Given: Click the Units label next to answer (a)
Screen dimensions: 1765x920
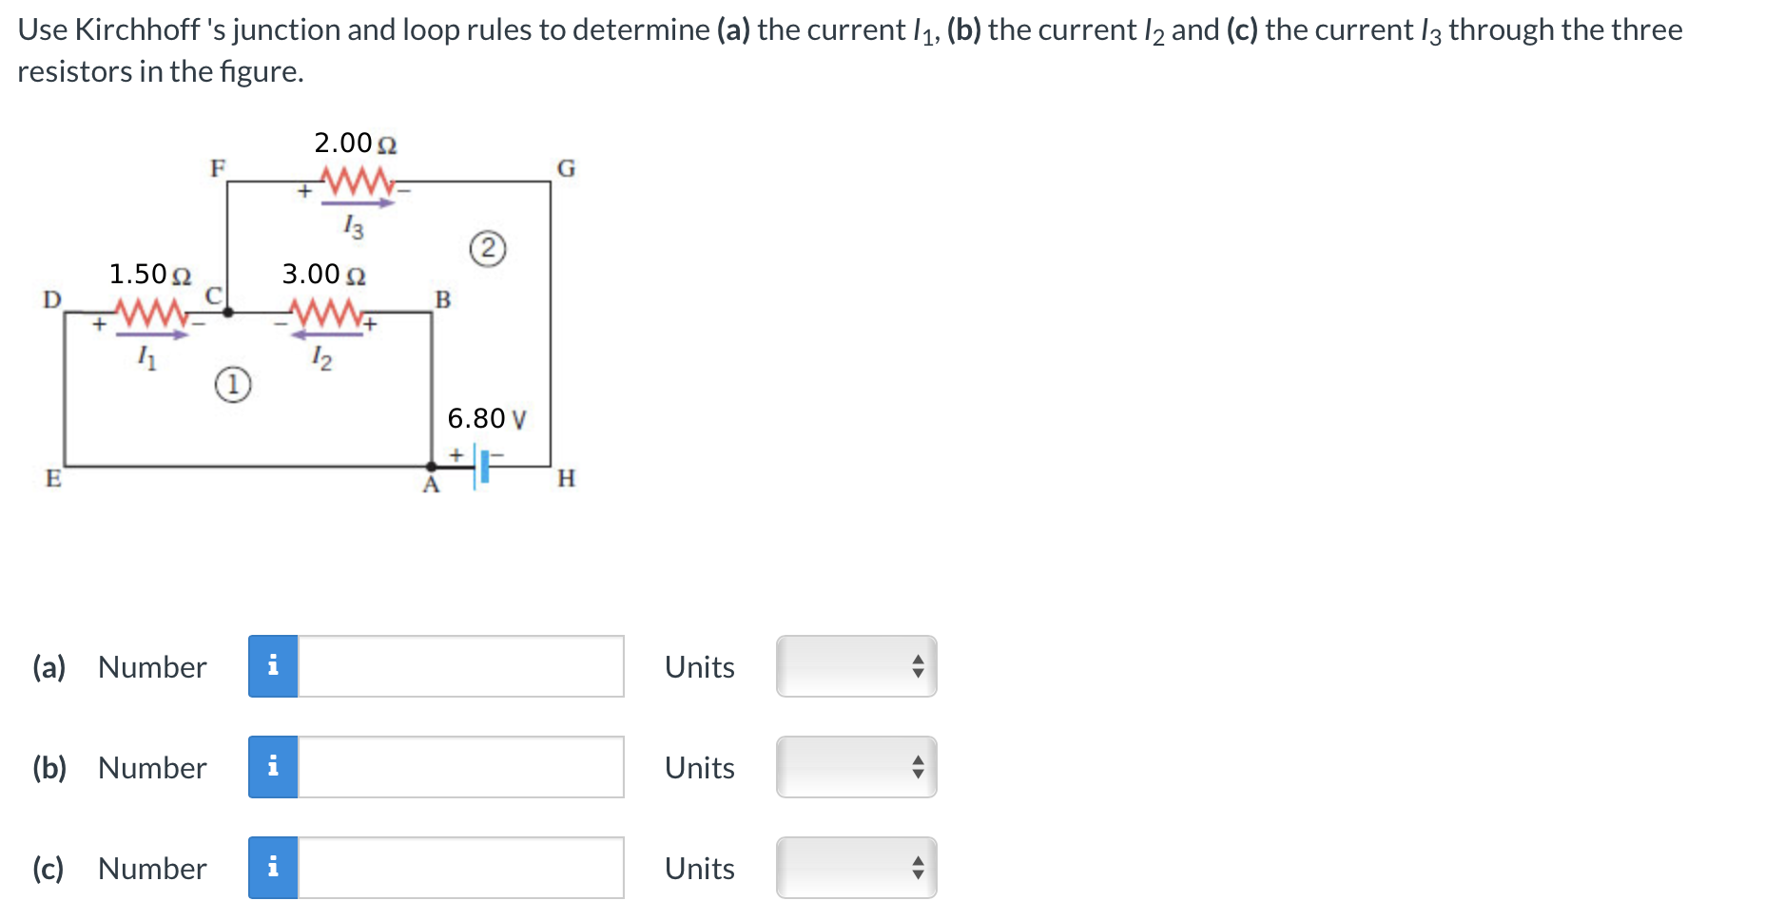Looking at the screenshot, I should coord(699,667).
